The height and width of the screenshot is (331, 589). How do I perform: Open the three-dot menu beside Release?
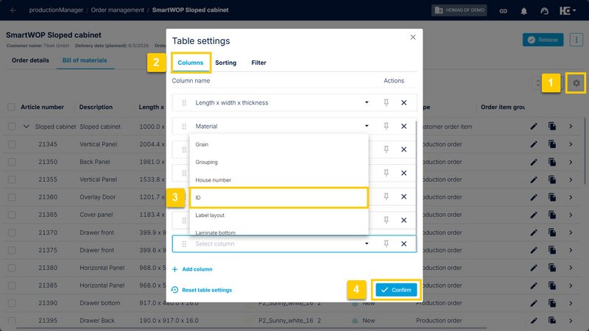pos(576,40)
